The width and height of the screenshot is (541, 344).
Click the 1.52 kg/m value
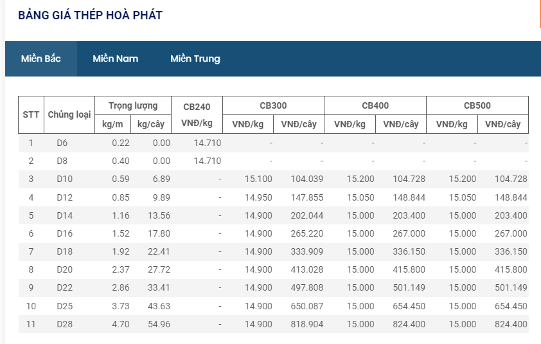click(x=121, y=233)
